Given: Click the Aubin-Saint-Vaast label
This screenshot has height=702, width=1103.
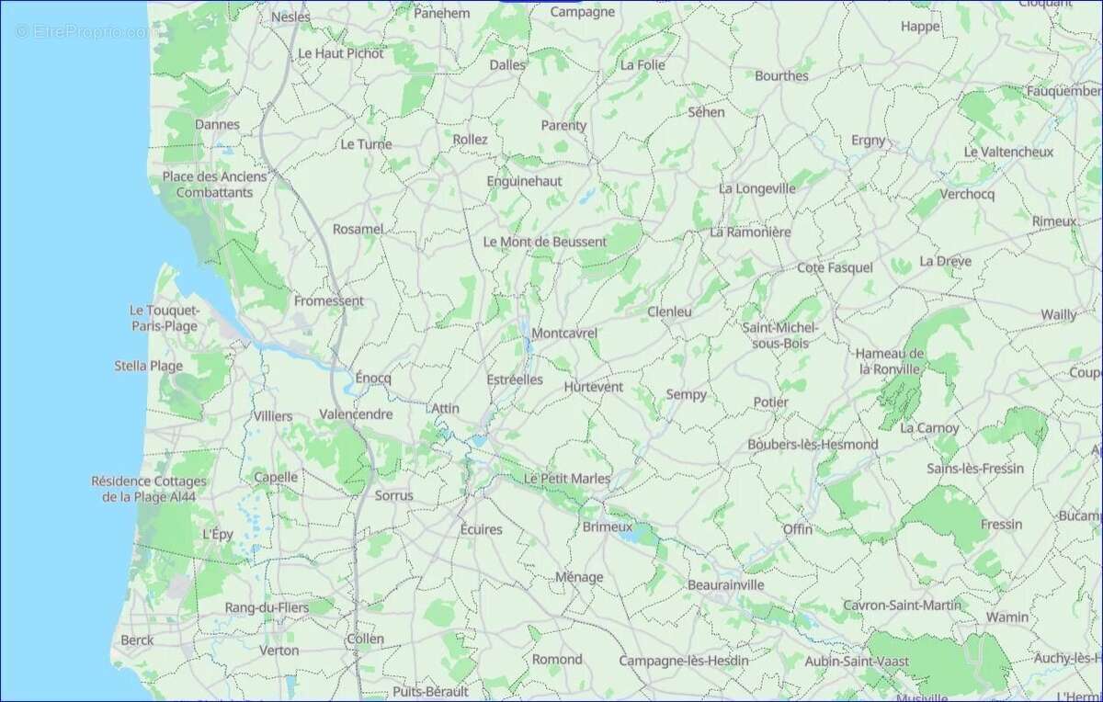Looking at the screenshot, I should pos(857,661).
